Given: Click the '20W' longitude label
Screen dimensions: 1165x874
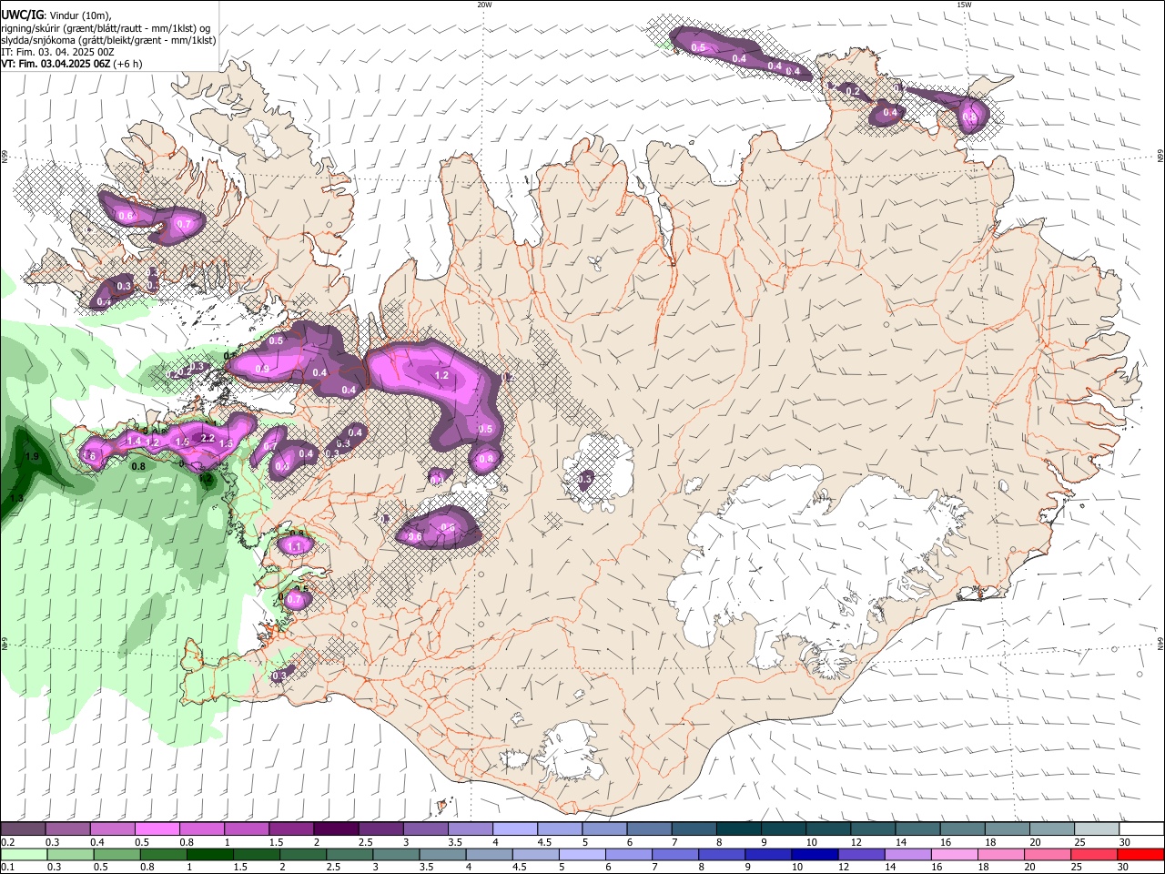Looking at the screenshot, I should click(x=485, y=5).
